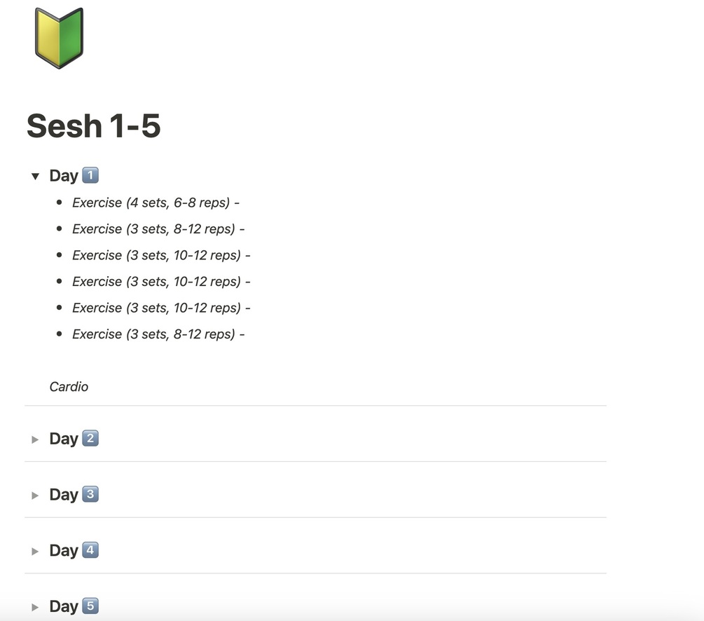Select the number 5 keycap emoji
The width and height of the screenshot is (704, 621).
click(90, 606)
